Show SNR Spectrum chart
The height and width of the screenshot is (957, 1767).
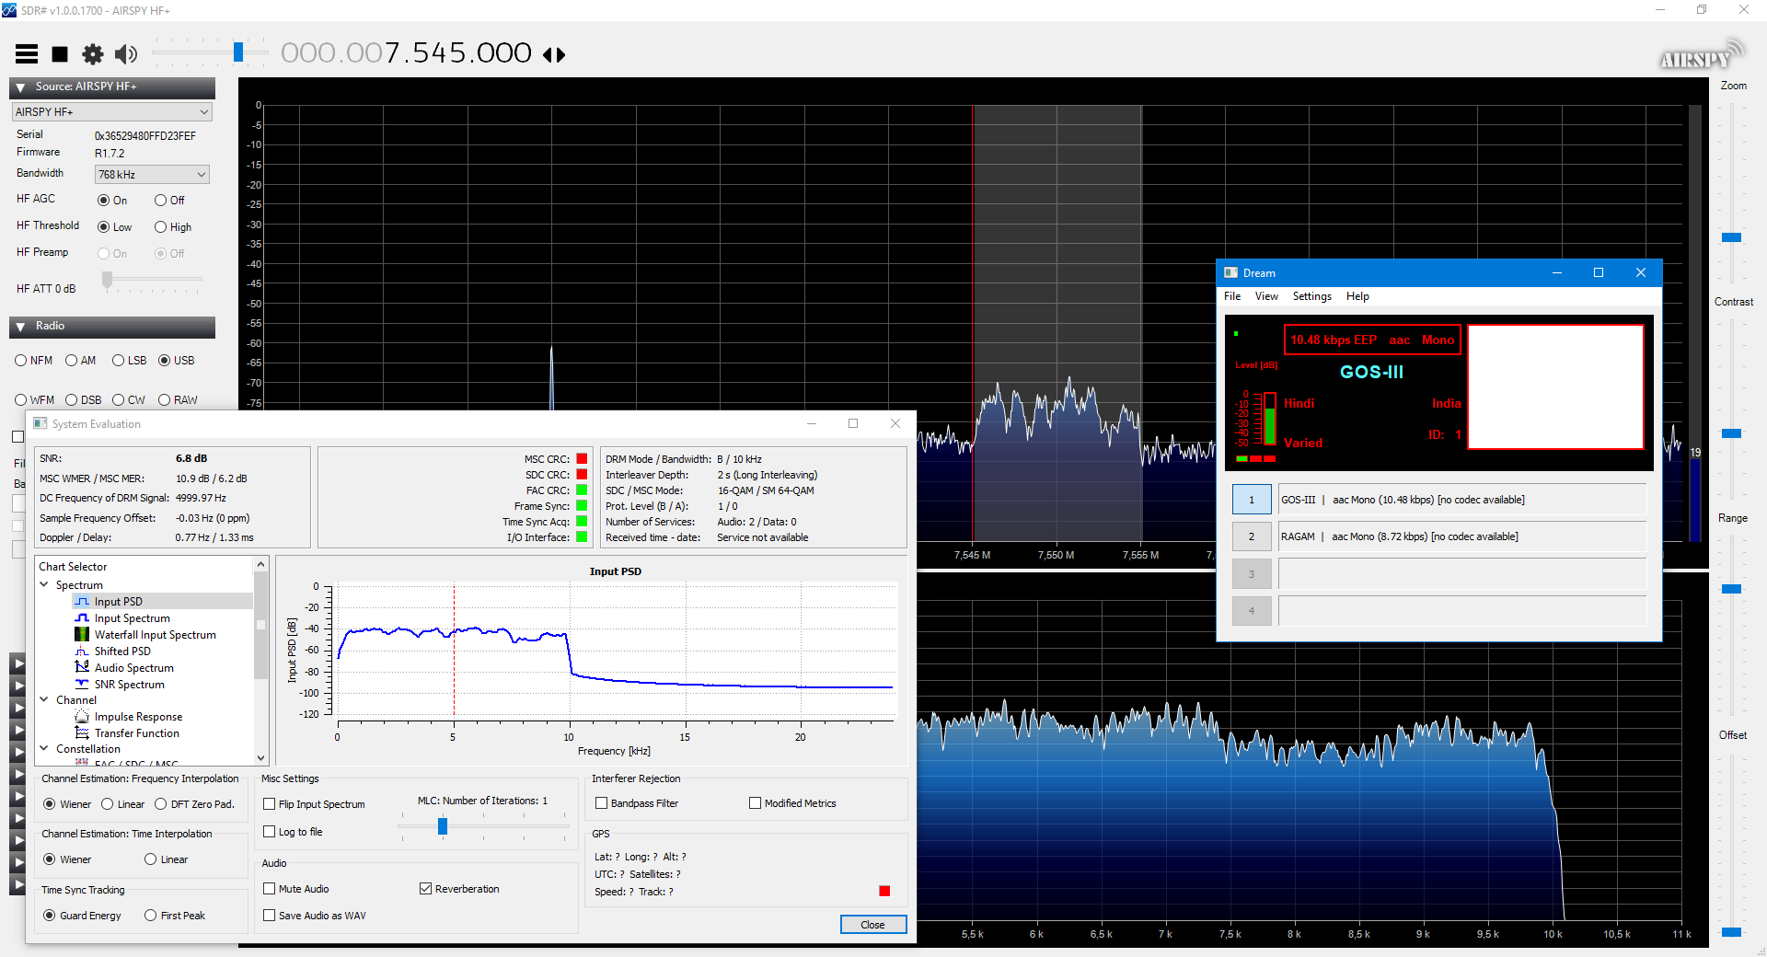[129, 685]
